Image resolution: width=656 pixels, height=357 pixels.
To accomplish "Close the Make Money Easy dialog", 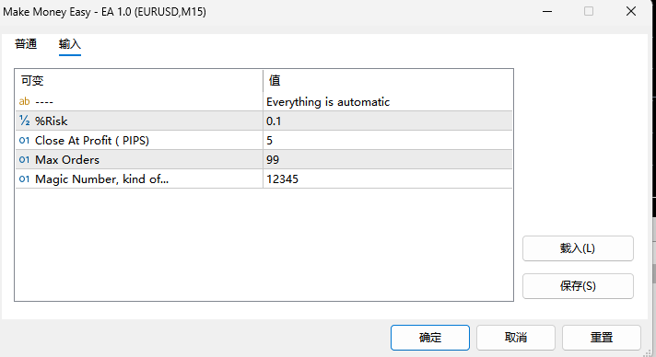I will point(631,11).
